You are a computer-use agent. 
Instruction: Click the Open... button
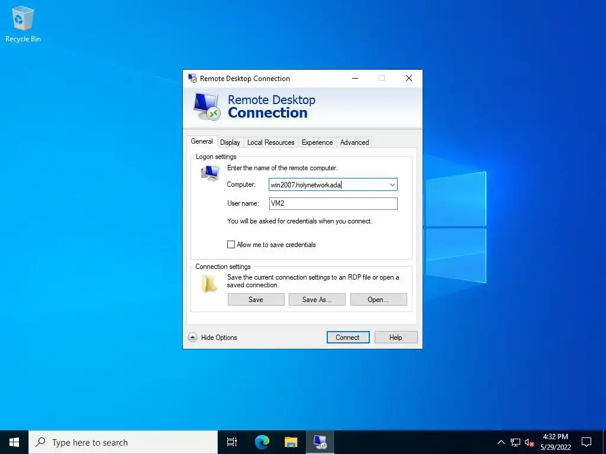378,300
